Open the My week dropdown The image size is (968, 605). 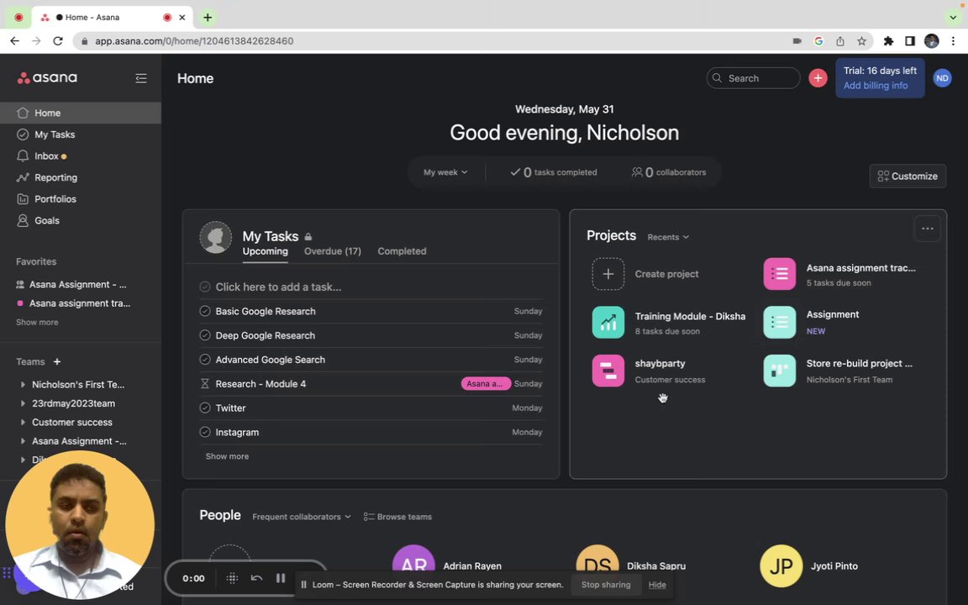point(445,172)
